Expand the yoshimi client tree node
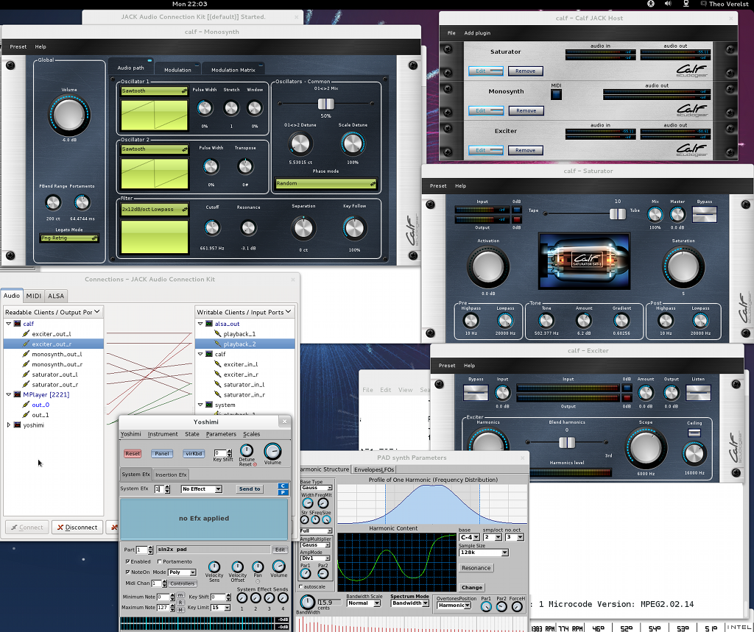Viewport: 754px width, 632px height. click(9, 425)
